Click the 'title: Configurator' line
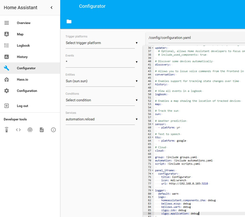 point(176,177)
